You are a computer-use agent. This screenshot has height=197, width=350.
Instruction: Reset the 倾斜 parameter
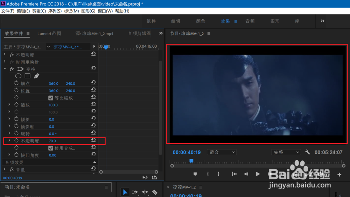tap(93, 119)
